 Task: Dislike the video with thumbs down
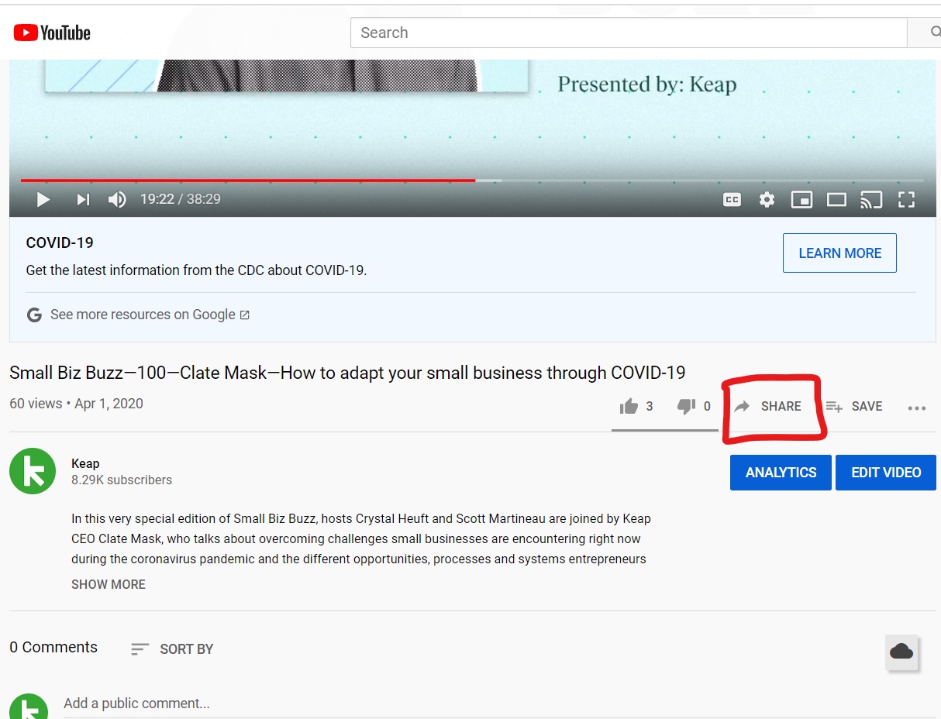(686, 406)
